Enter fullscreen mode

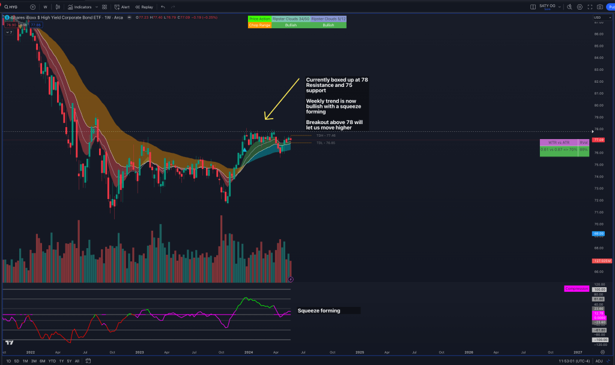589,7
